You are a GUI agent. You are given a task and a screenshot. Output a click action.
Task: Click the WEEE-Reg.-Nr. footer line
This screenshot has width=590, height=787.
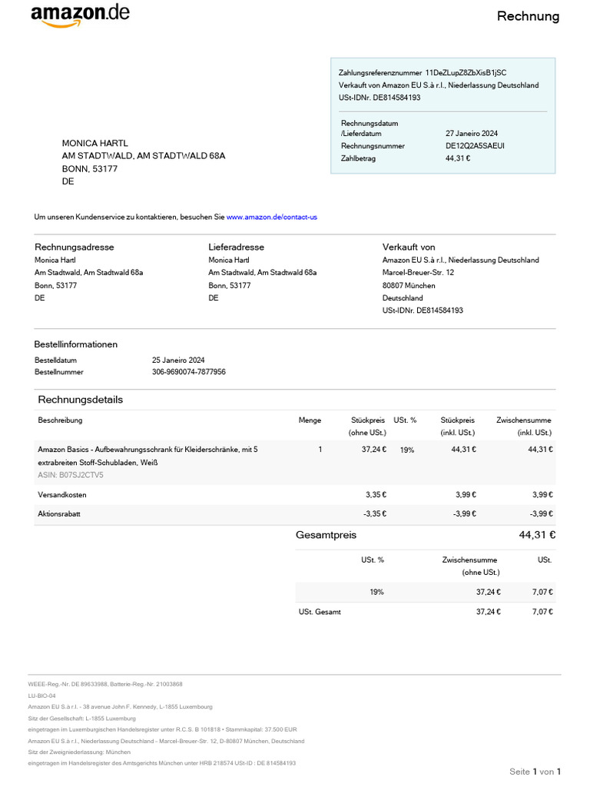pos(105,684)
